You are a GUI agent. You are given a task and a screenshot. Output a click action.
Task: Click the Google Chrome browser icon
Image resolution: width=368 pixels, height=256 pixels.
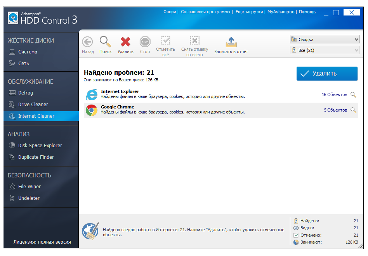click(92, 110)
